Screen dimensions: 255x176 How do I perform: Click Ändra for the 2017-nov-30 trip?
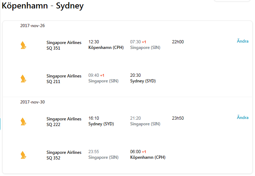tap(243, 118)
